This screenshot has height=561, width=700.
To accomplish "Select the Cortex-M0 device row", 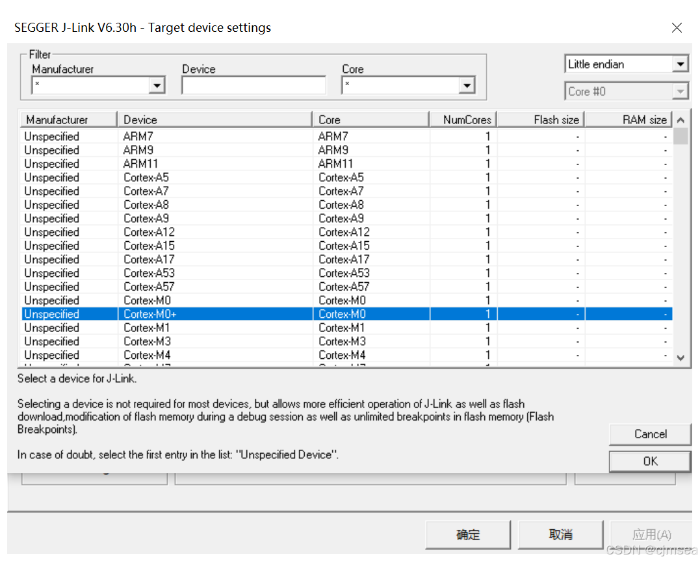I will (x=347, y=300).
